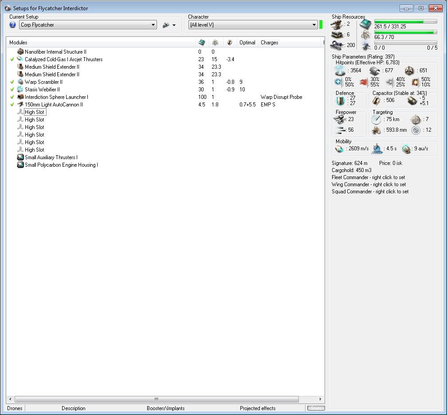This screenshot has height=415, width=447.
Task: Toggle the Interdiction Sphere Launcher I active checkmark
Action: (x=12, y=97)
